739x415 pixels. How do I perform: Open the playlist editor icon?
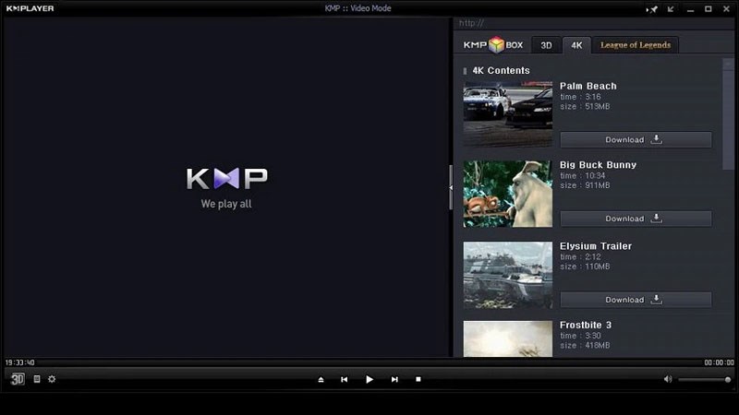(37, 379)
